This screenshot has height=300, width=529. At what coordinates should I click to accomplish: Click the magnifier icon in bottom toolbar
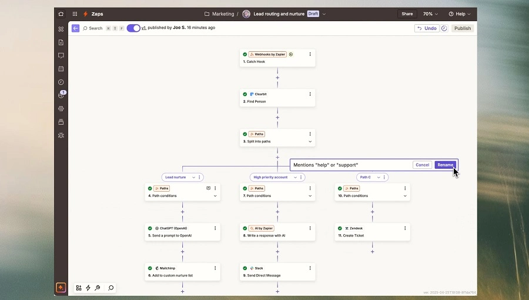111,288
